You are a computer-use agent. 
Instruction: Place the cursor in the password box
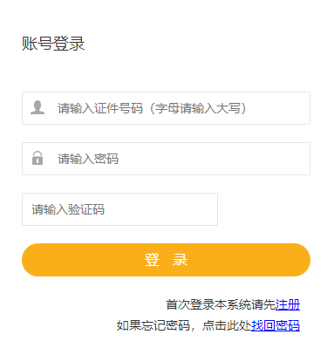tap(166, 159)
